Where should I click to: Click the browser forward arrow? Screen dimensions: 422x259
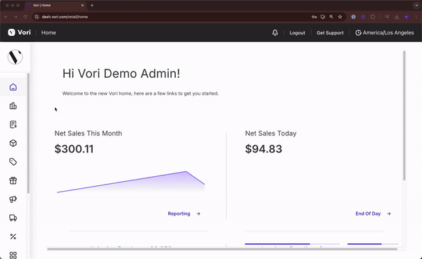click(x=15, y=17)
